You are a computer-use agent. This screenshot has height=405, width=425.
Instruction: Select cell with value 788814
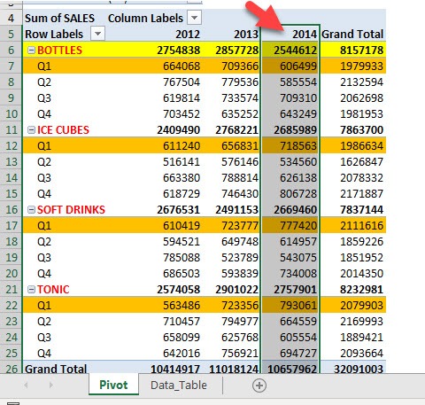point(240,178)
